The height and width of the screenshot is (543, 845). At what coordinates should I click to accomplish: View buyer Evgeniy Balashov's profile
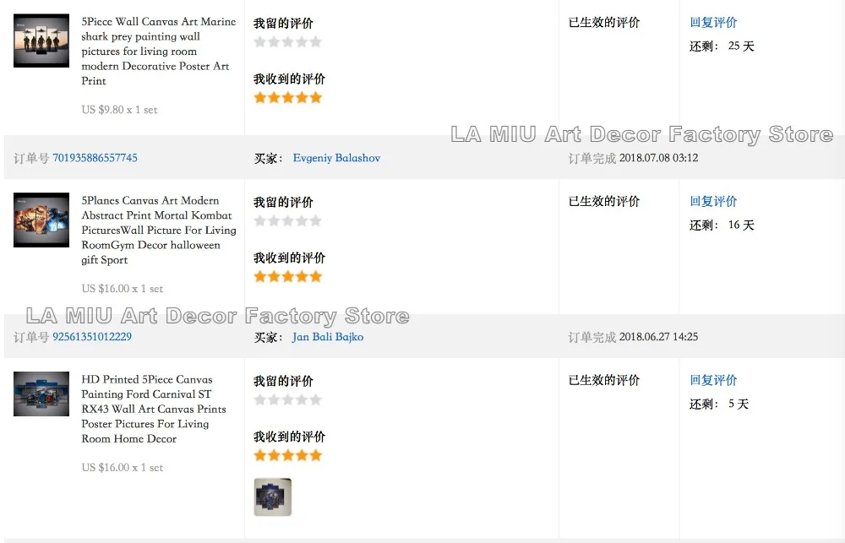[336, 158]
